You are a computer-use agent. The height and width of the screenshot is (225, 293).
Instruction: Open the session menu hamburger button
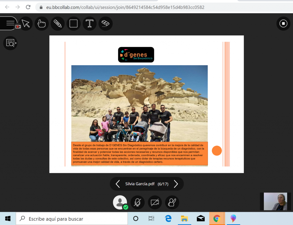click(x=10, y=23)
